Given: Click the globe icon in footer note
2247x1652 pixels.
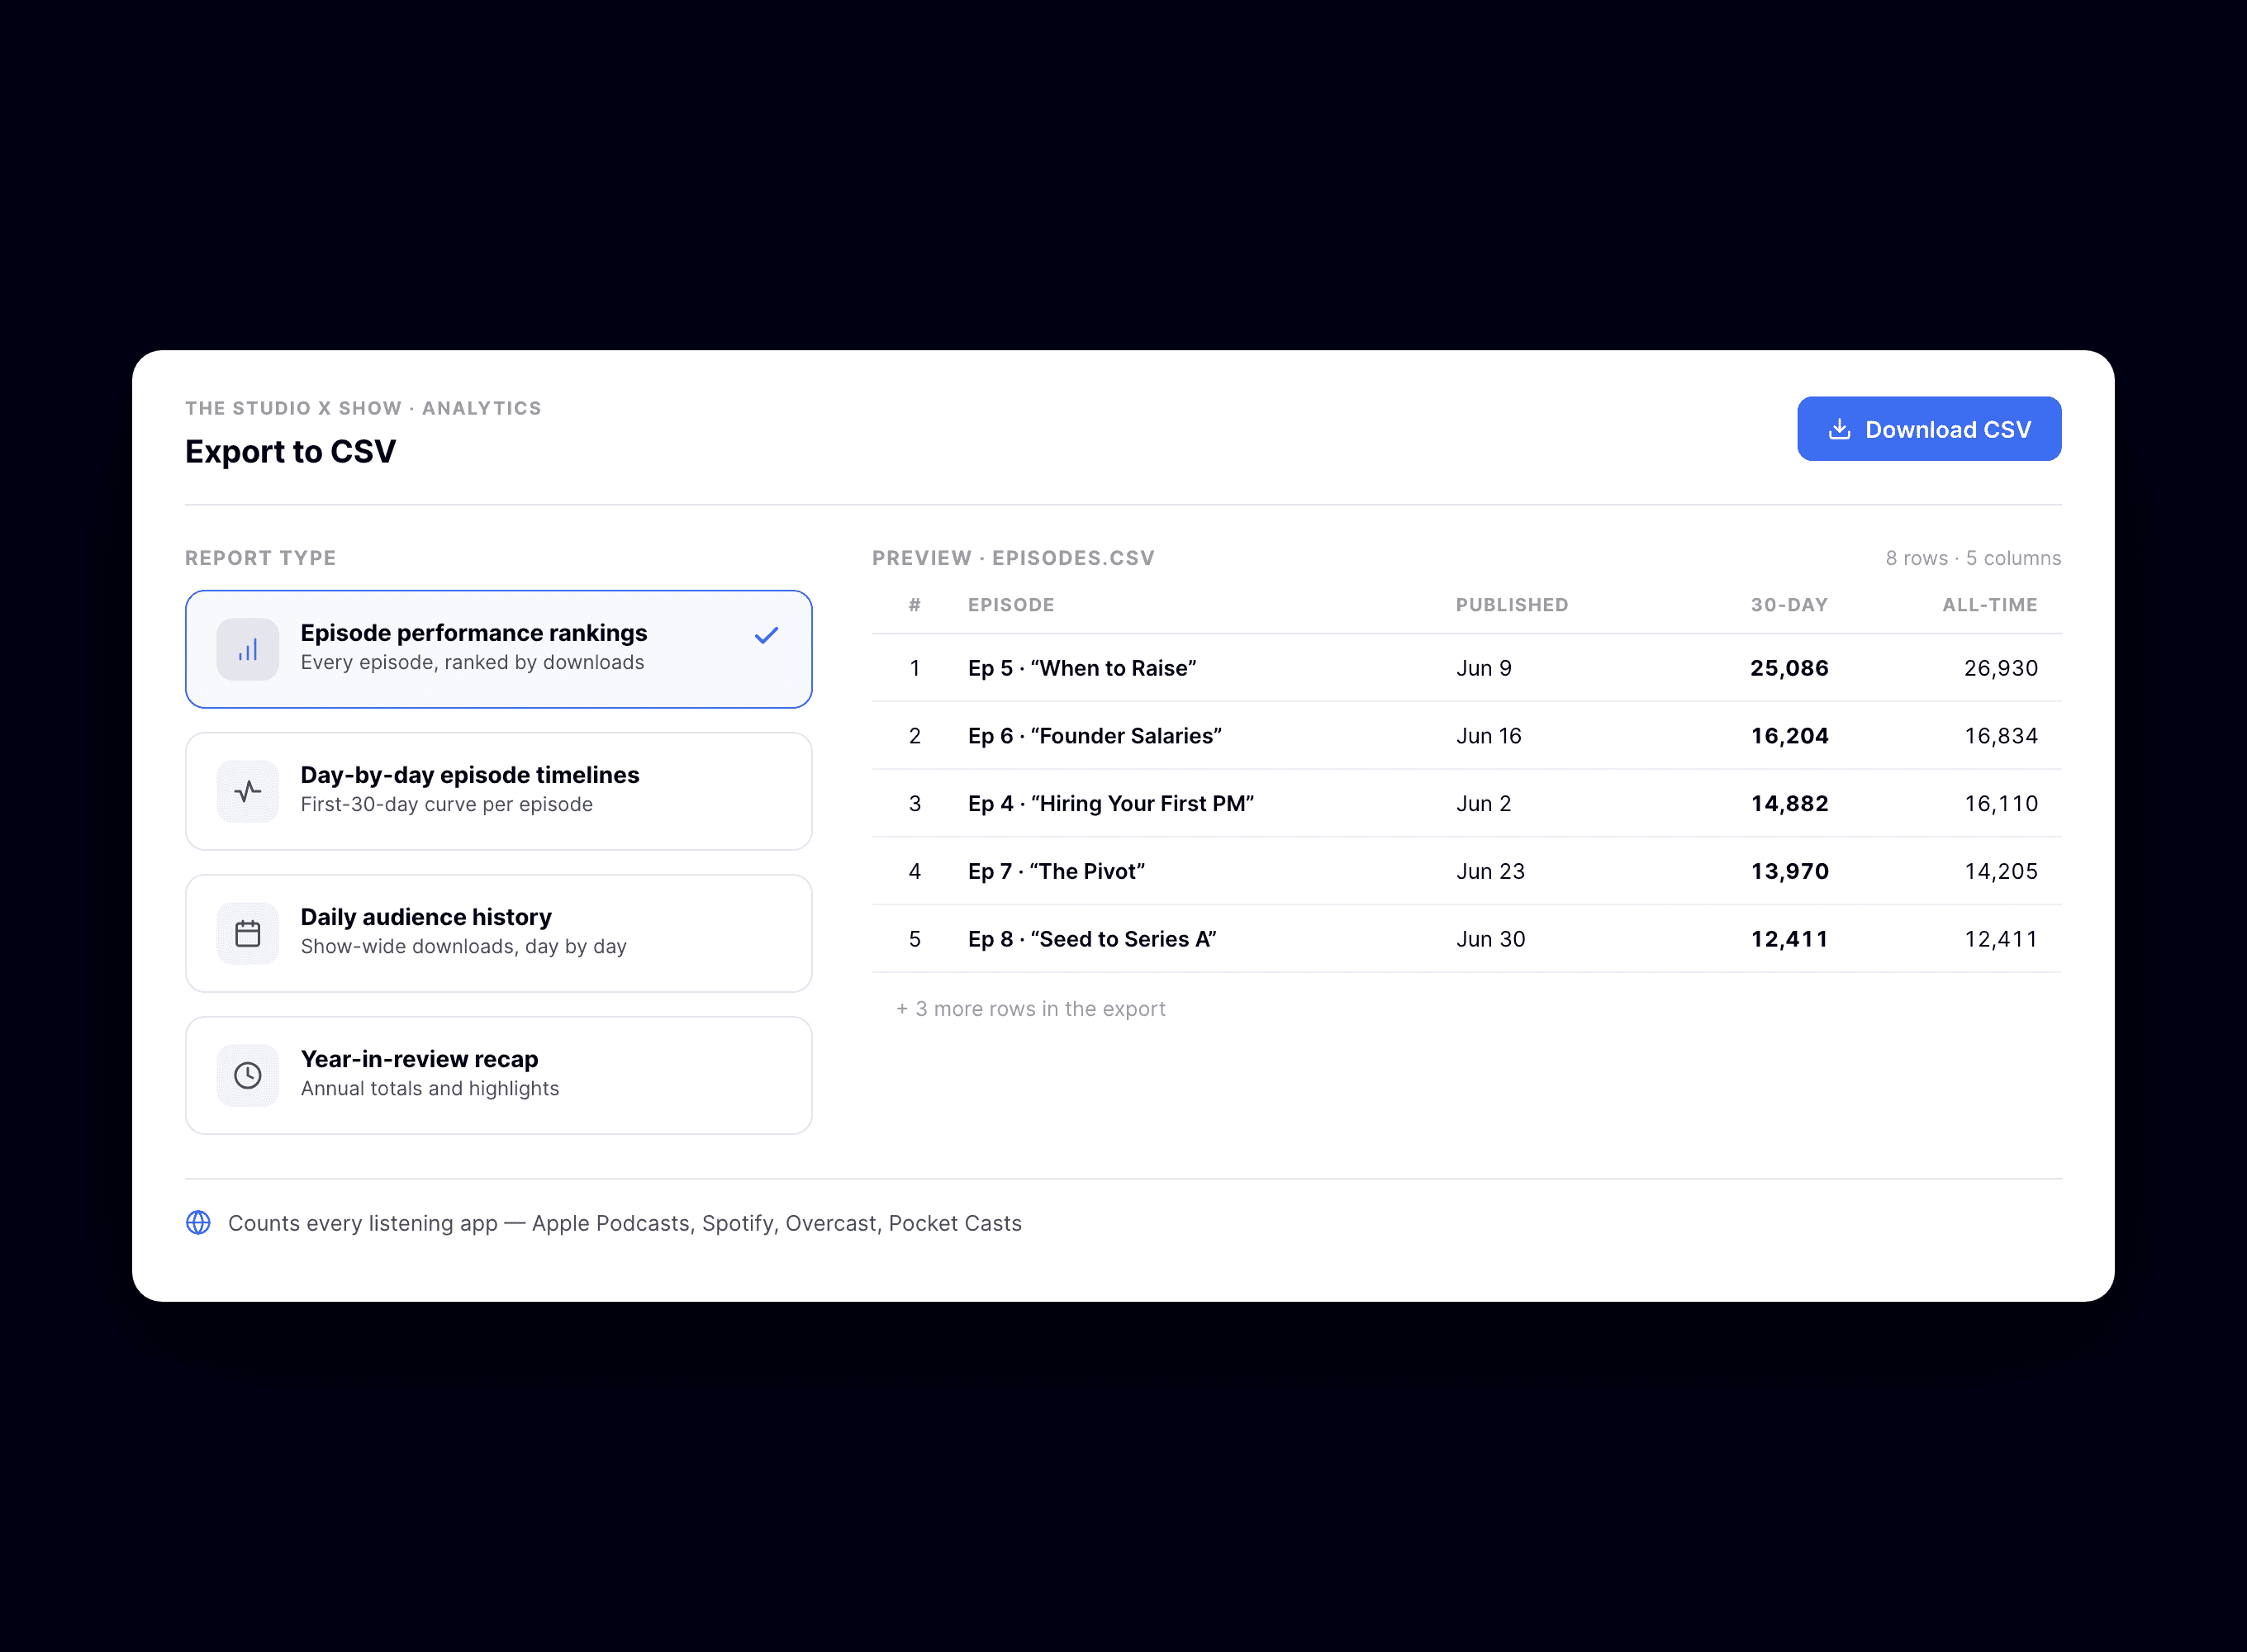Looking at the screenshot, I should [x=198, y=1222].
